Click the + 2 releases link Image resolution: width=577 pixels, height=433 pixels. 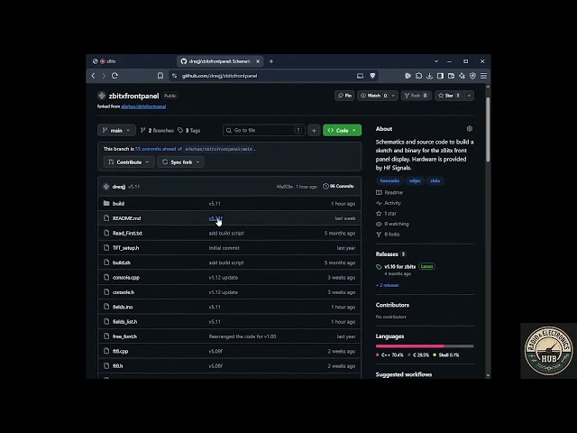[387, 285]
